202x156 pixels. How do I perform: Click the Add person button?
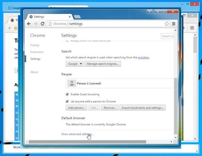[76, 108]
